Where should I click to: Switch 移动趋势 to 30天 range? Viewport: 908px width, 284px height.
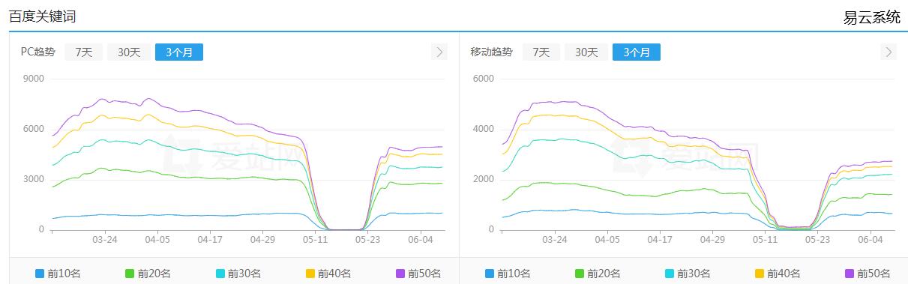click(586, 52)
